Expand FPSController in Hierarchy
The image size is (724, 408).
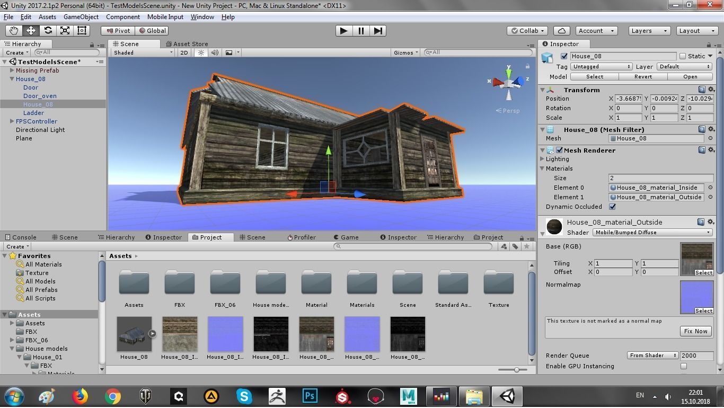coord(12,121)
